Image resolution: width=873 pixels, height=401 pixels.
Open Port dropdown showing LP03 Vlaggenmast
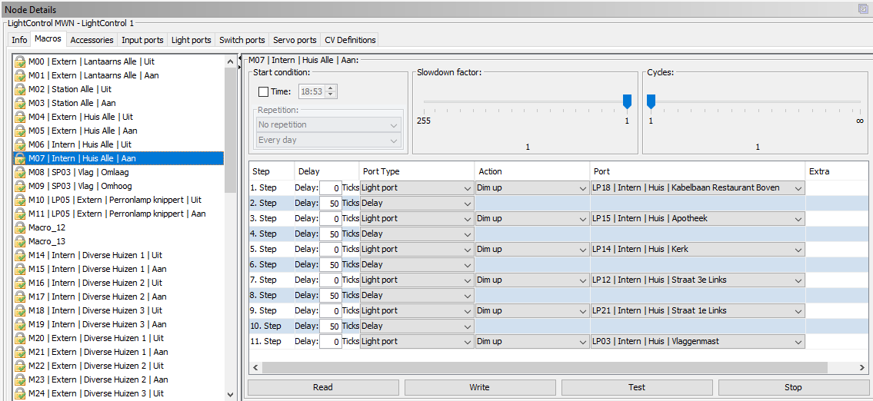click(x=698, y=342)
